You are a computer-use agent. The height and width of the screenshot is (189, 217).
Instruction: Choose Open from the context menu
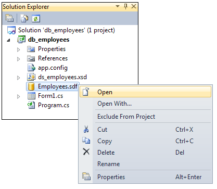coord(145,92)
